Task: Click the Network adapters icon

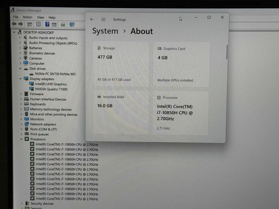Action: pos(27,124)
